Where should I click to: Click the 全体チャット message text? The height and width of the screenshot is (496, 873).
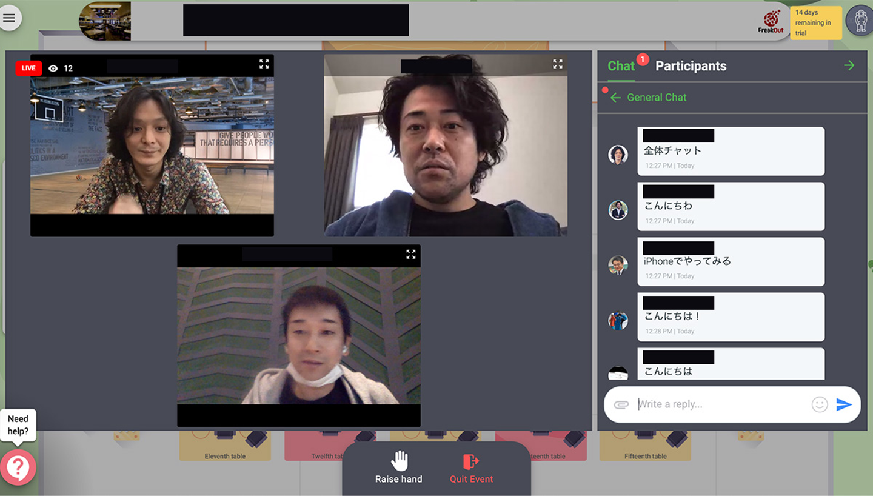coord(672,150)
